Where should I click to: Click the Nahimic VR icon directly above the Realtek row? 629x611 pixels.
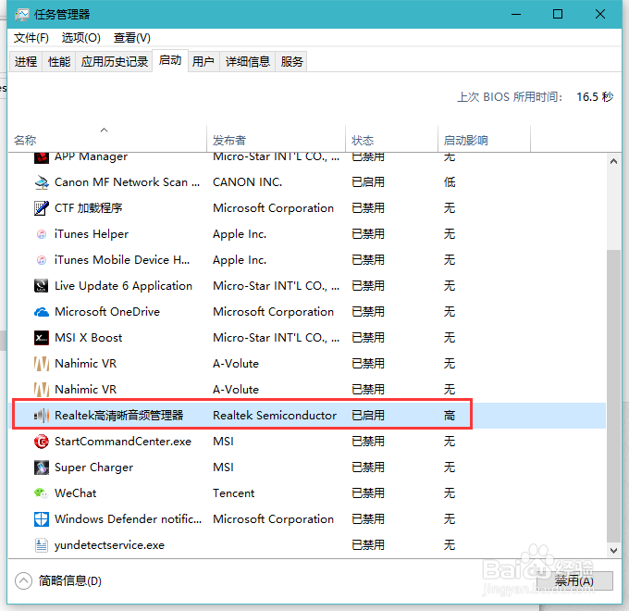click(x=42, y=390)
